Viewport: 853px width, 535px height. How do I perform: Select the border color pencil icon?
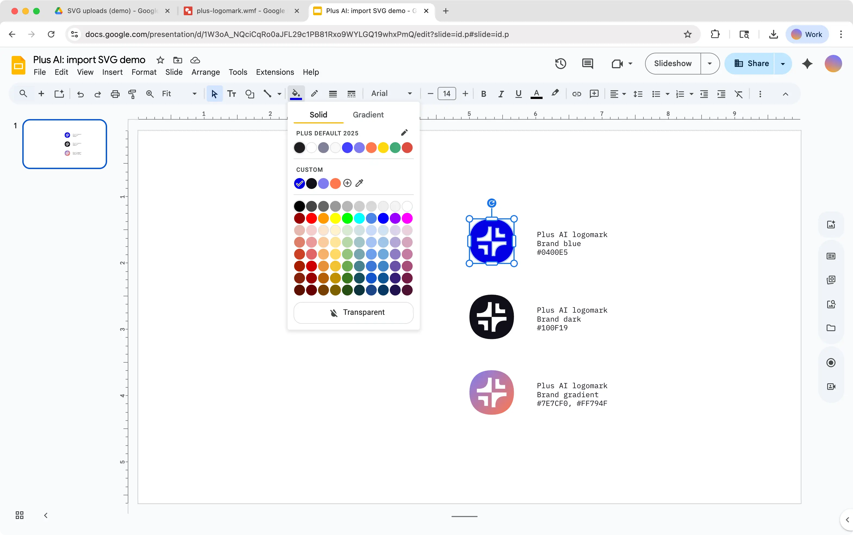[314, 94]
